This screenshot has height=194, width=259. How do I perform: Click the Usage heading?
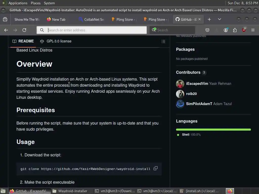pos(26,142)
